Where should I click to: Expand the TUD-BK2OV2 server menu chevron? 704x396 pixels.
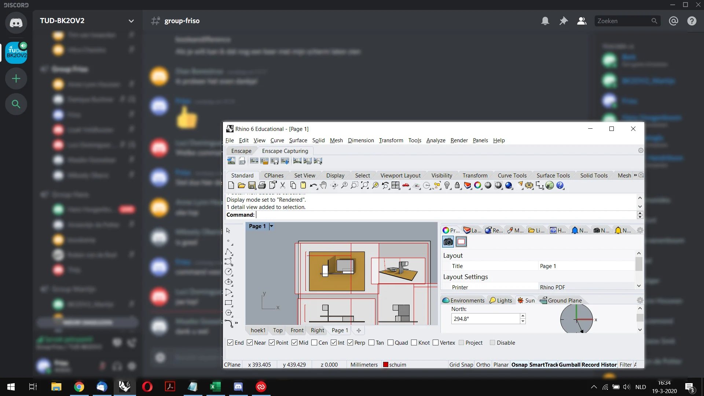click(131, 21)
